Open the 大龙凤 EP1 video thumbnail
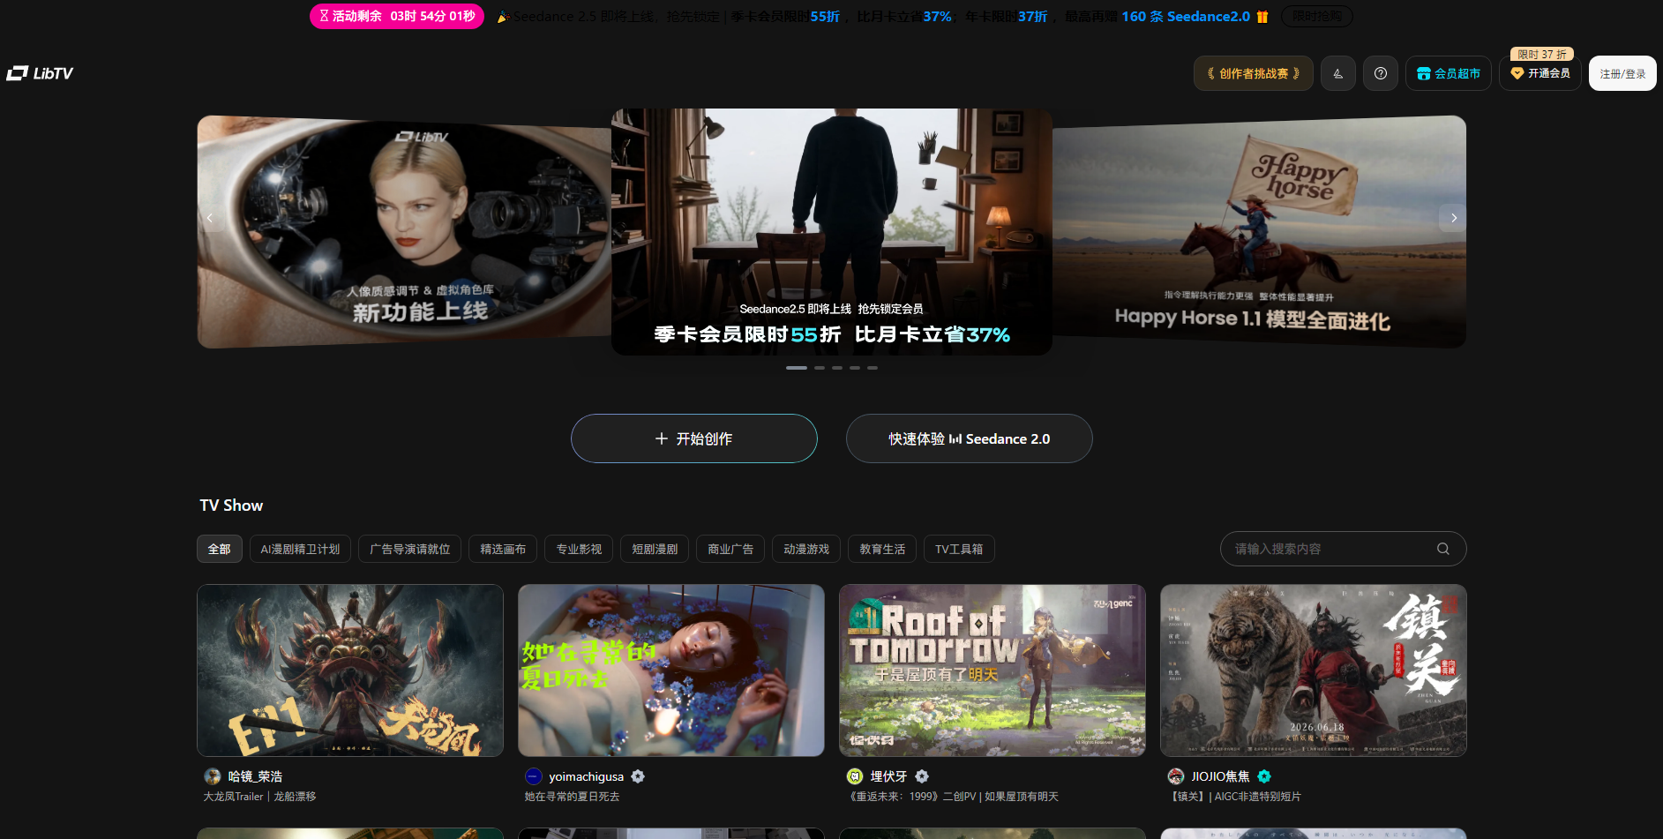 350,670
